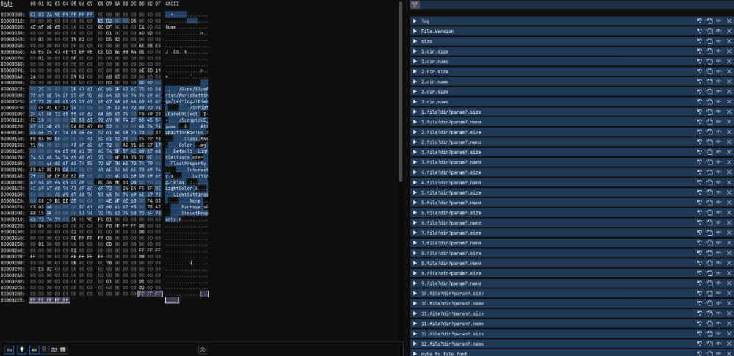Viewport: 734px width, 356px height.
Task: Toggle the abc text option in bottom toolbar
Action: (34, 349)
